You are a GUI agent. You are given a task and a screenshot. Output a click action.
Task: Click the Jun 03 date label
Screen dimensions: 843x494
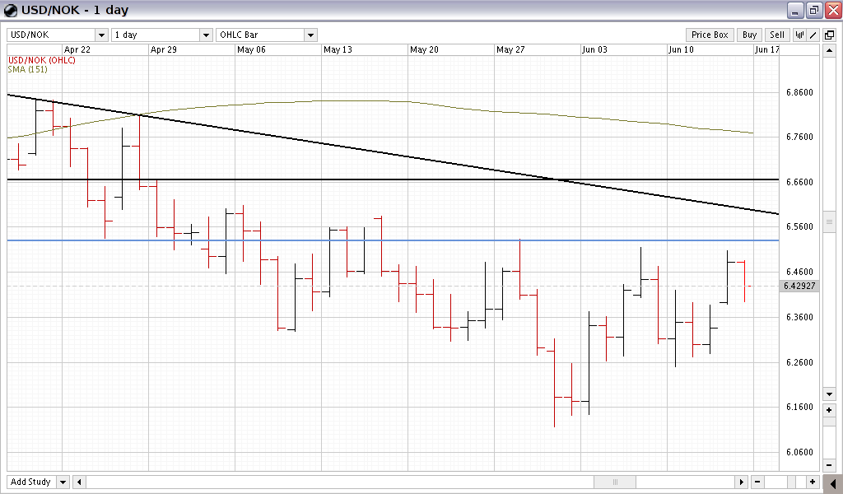pos(594,49)
